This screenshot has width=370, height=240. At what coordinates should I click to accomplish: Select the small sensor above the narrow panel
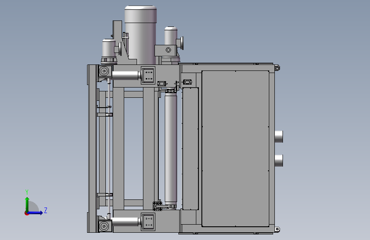click(x=187, y=82)
